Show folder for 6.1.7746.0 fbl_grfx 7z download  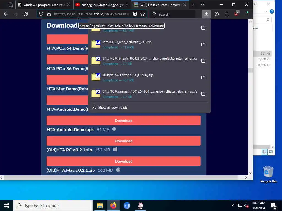(203, 61)
